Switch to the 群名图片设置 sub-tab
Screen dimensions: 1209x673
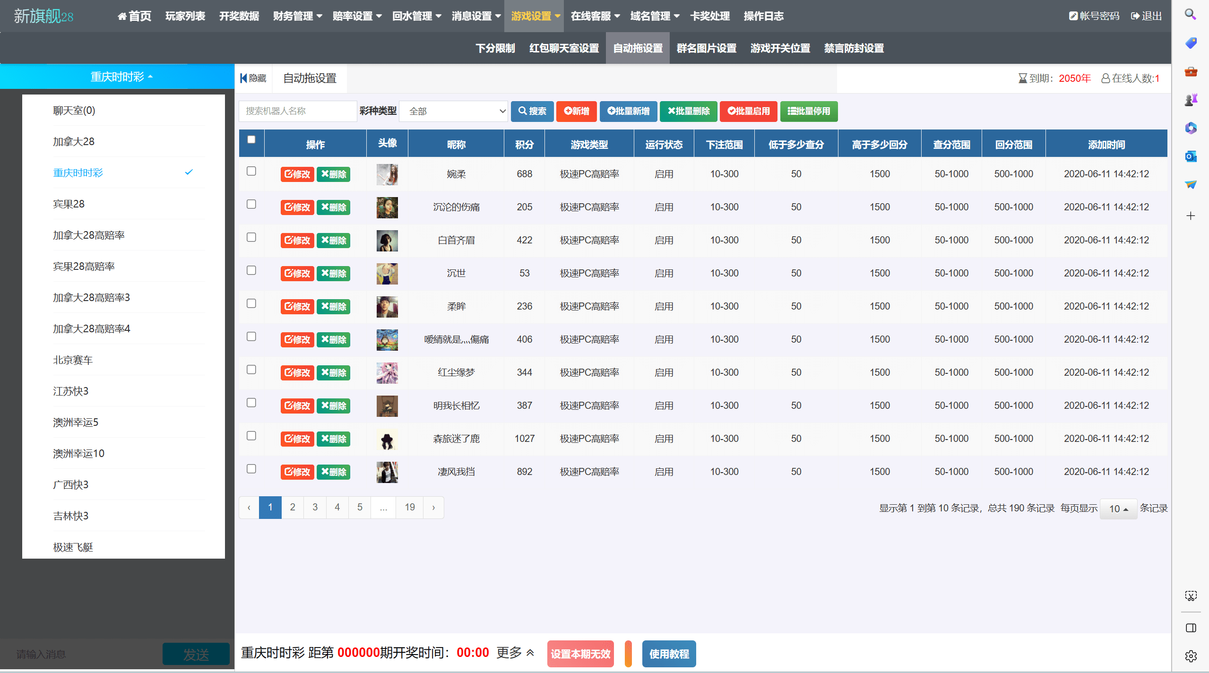(x=706, y=48)
